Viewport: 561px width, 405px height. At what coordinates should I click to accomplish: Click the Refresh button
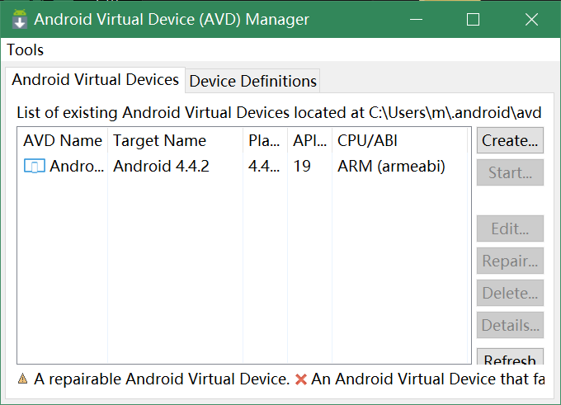click(510, 359)
